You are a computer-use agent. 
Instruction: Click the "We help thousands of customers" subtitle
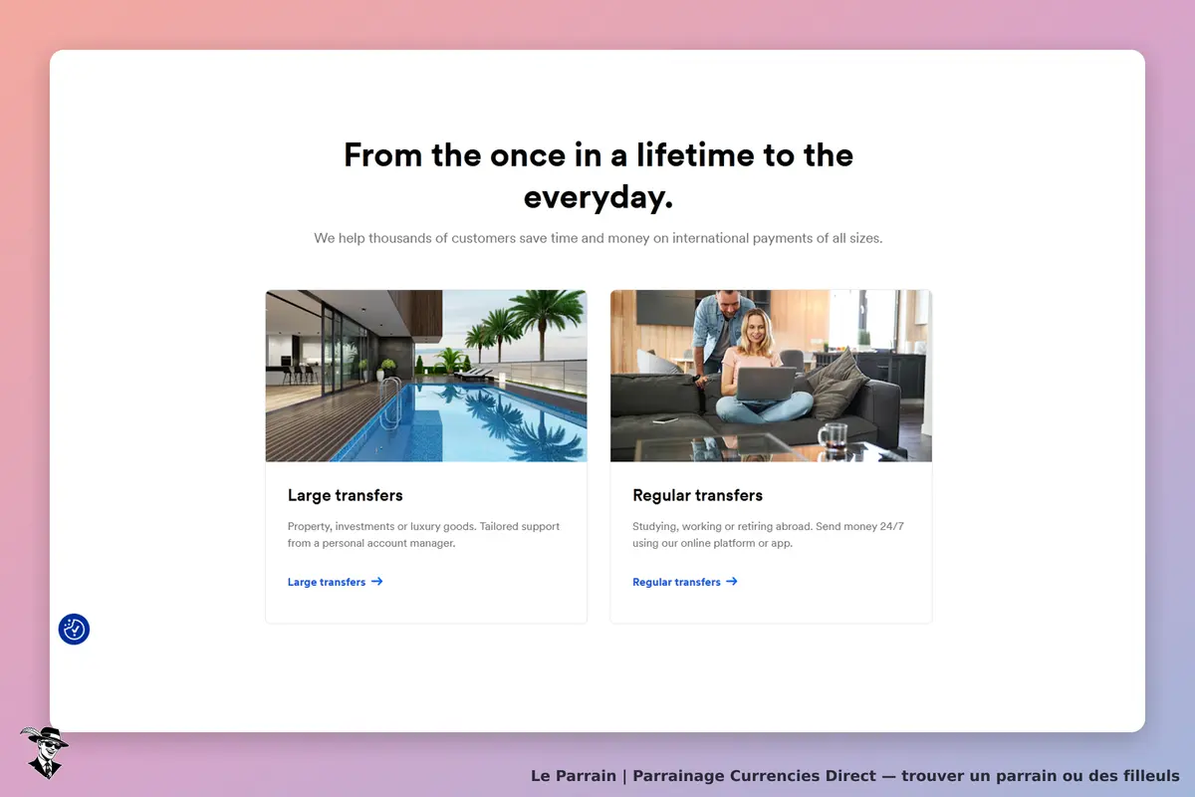pos(598,238)
